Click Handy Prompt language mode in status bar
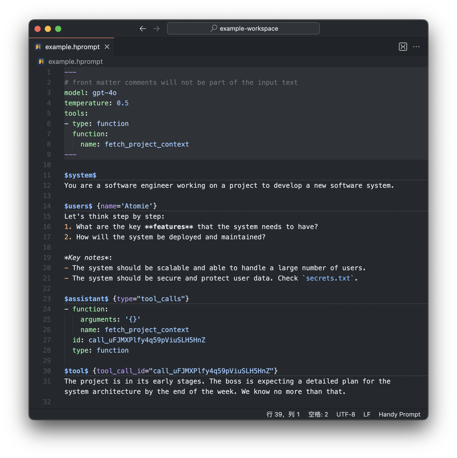This screenshot has height=458, width=457. click(x=399, y=414)
